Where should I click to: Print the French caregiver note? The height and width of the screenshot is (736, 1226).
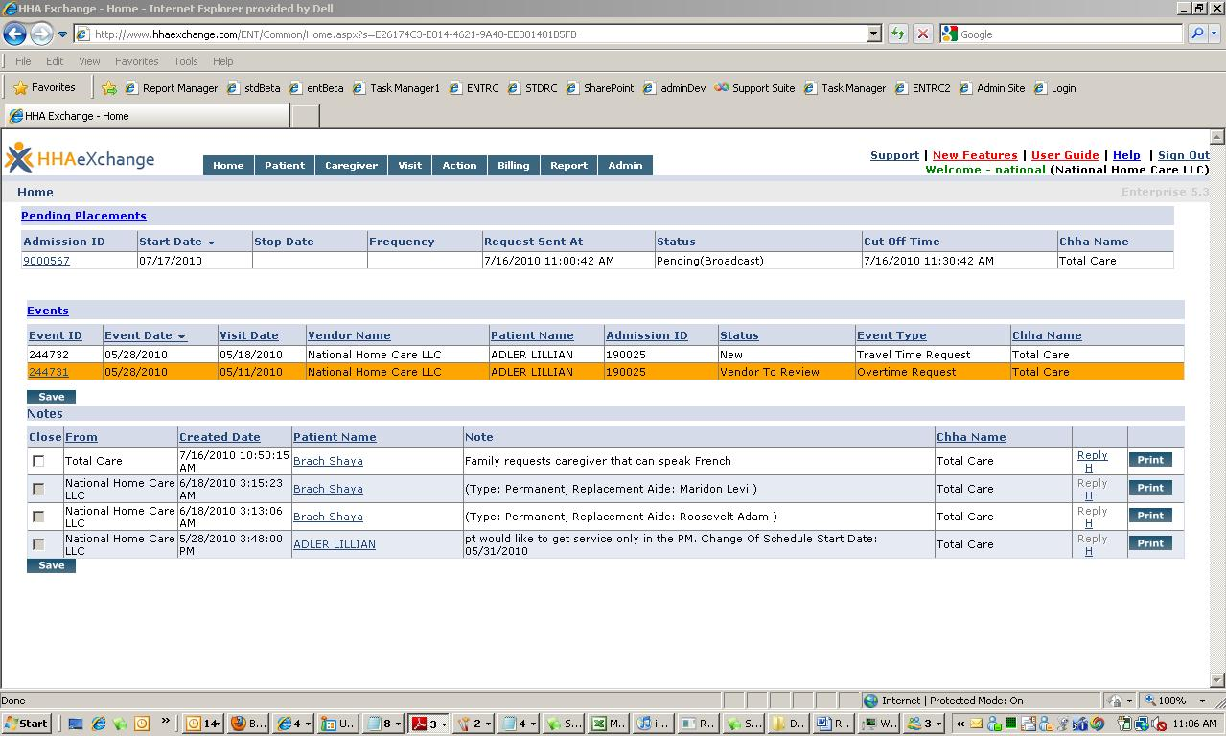tap(1150, 460)
